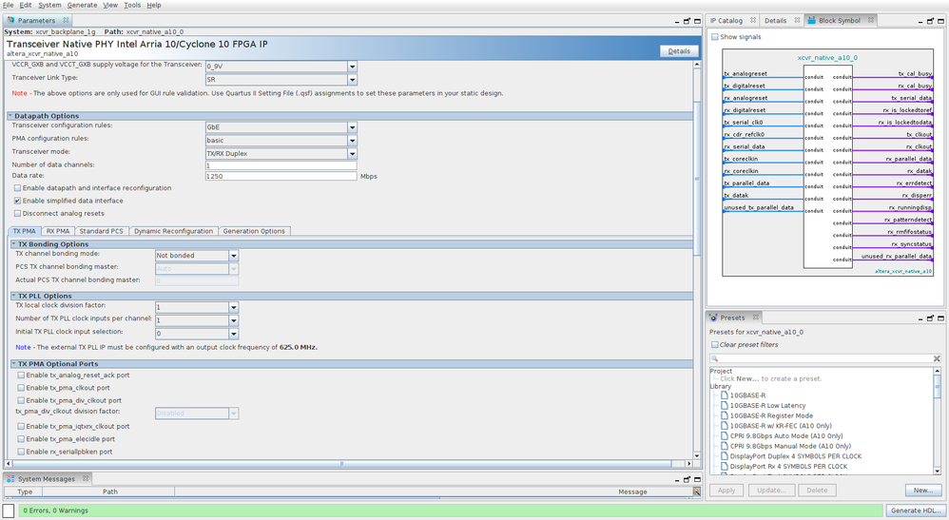Enable tx_pma_clkout port checkbox
Screen dimensions: 949x520
(x=21, y=388)
